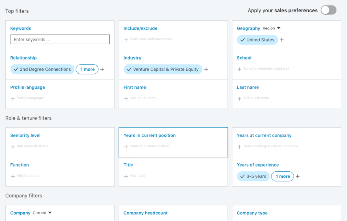Click plus icon after Relationship 1 more
This screenshot has width=347, height=221.
pos(102,69)
